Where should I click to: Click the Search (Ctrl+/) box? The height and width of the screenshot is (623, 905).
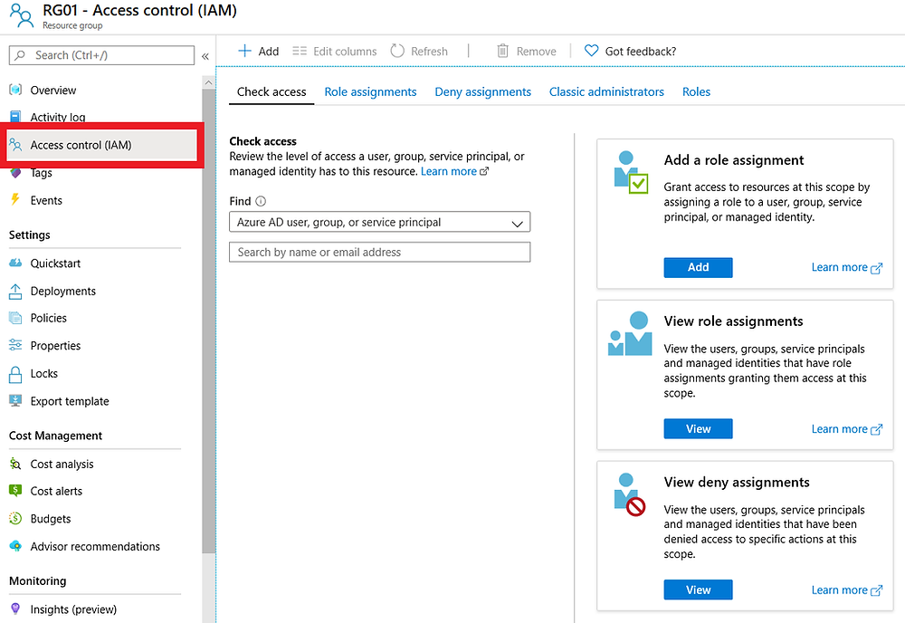[101, 55]
